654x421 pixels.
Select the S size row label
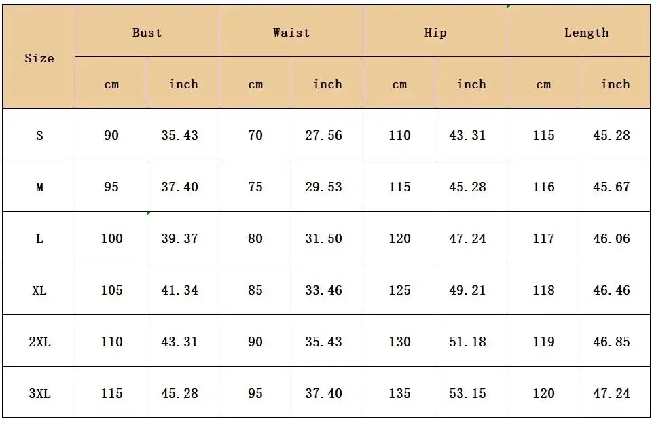click(39, 134)
